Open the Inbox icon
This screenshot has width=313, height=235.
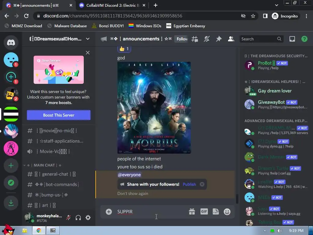tap(292, 39)
